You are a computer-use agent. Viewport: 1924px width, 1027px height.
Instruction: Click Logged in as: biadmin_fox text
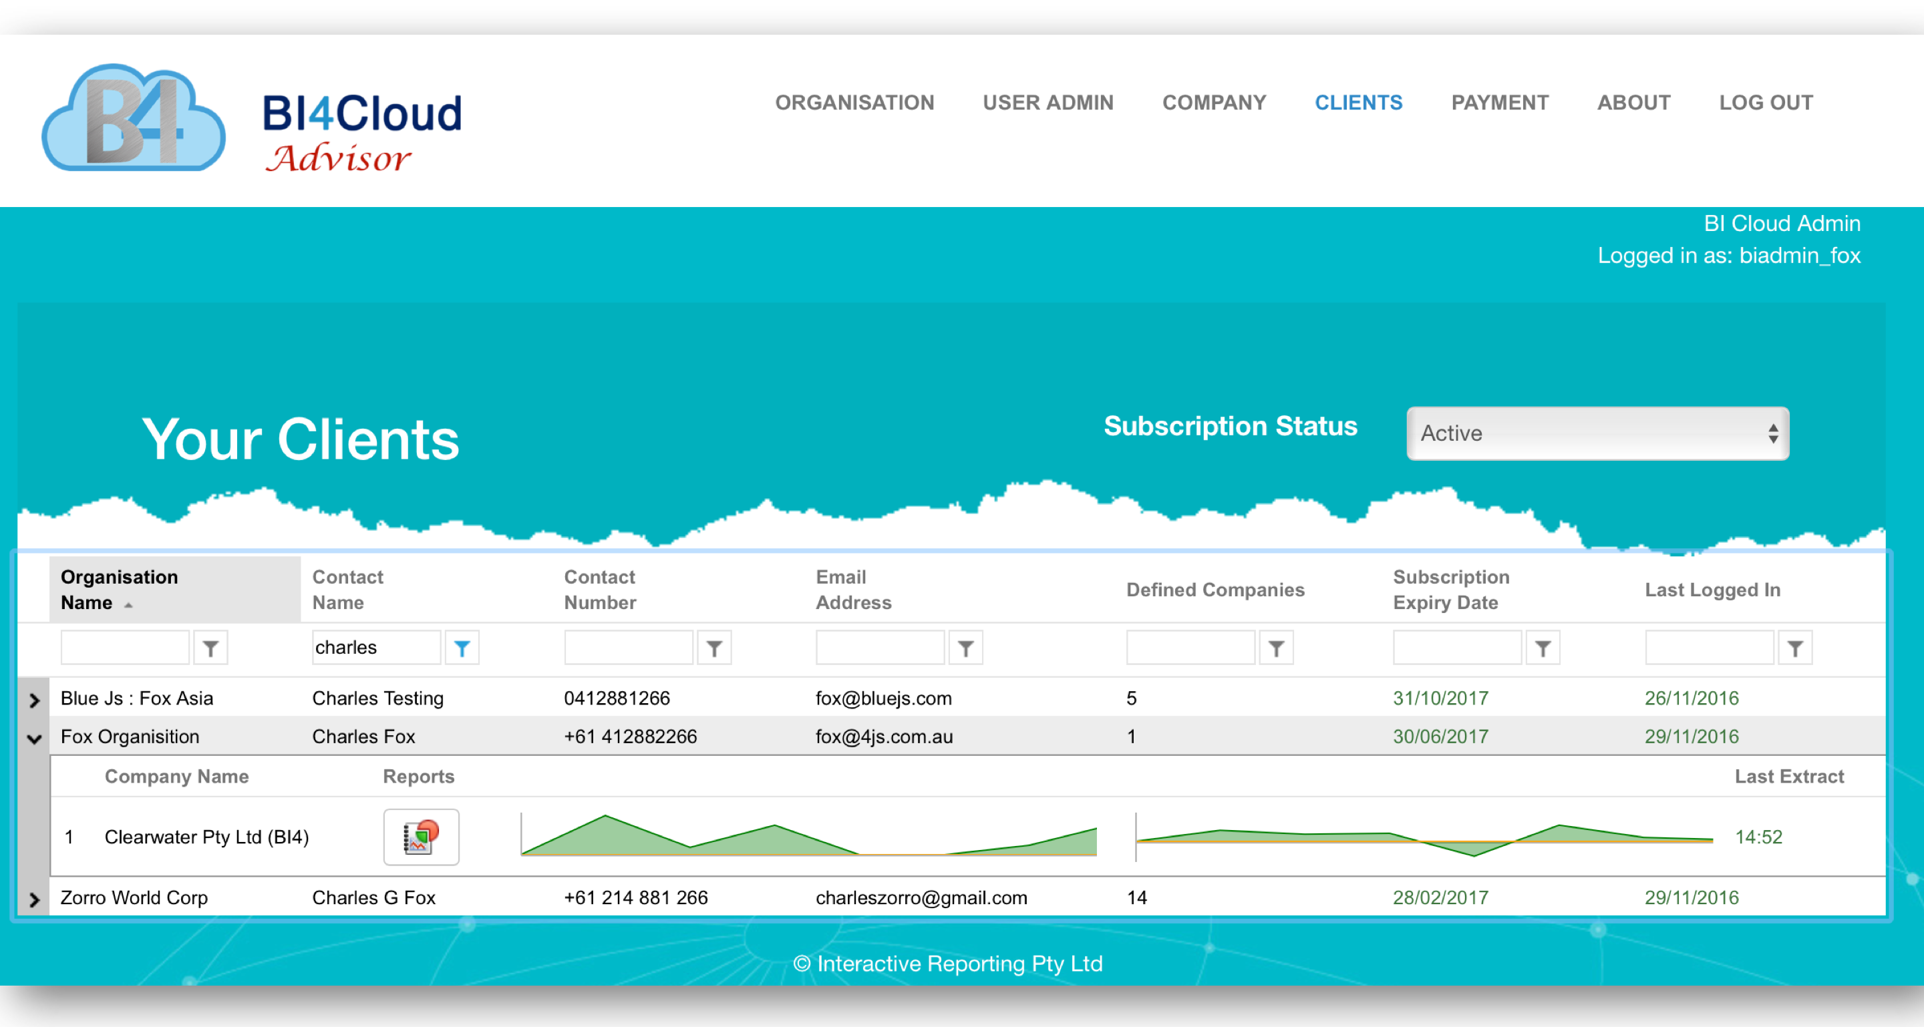pyautogui.click(x=1729, y=256)
